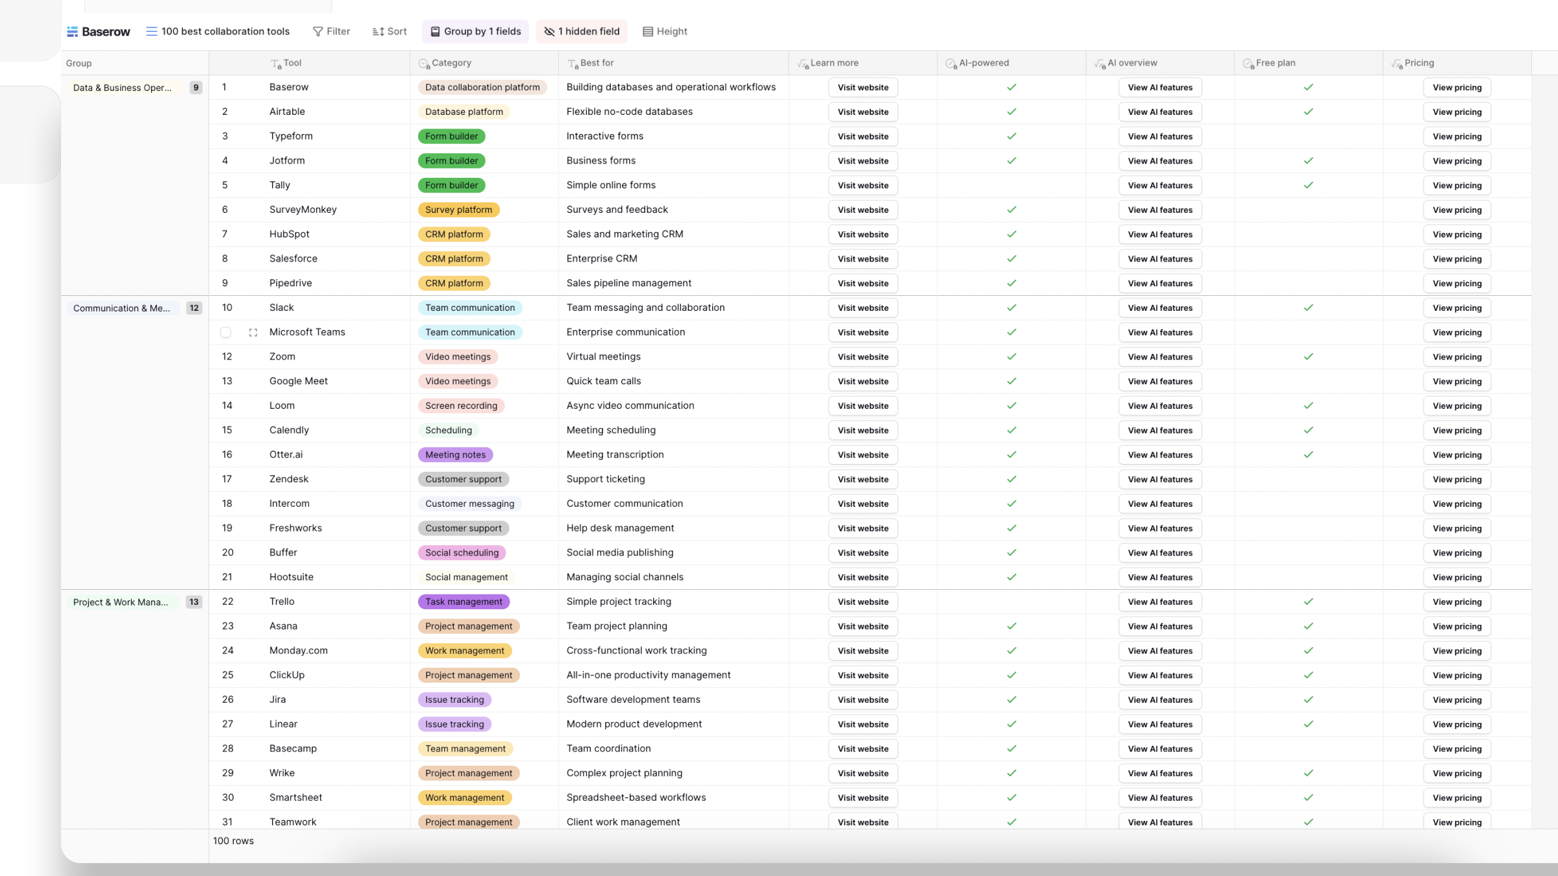
Task: Toggle Free plan checkmark for Zoom
Action: [1309, 356]
